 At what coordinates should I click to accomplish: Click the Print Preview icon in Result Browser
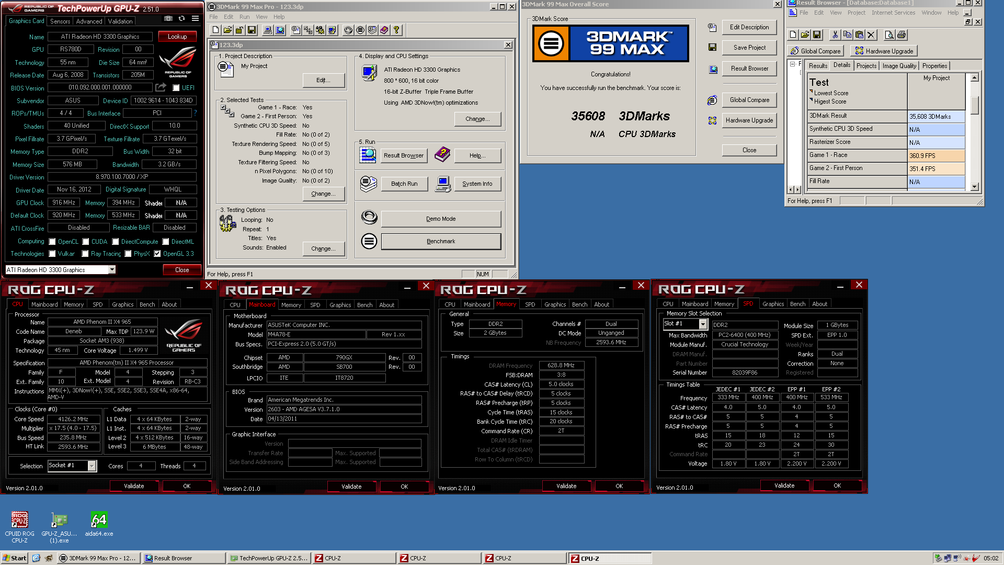pyautogui.click(x=889, y=35)
